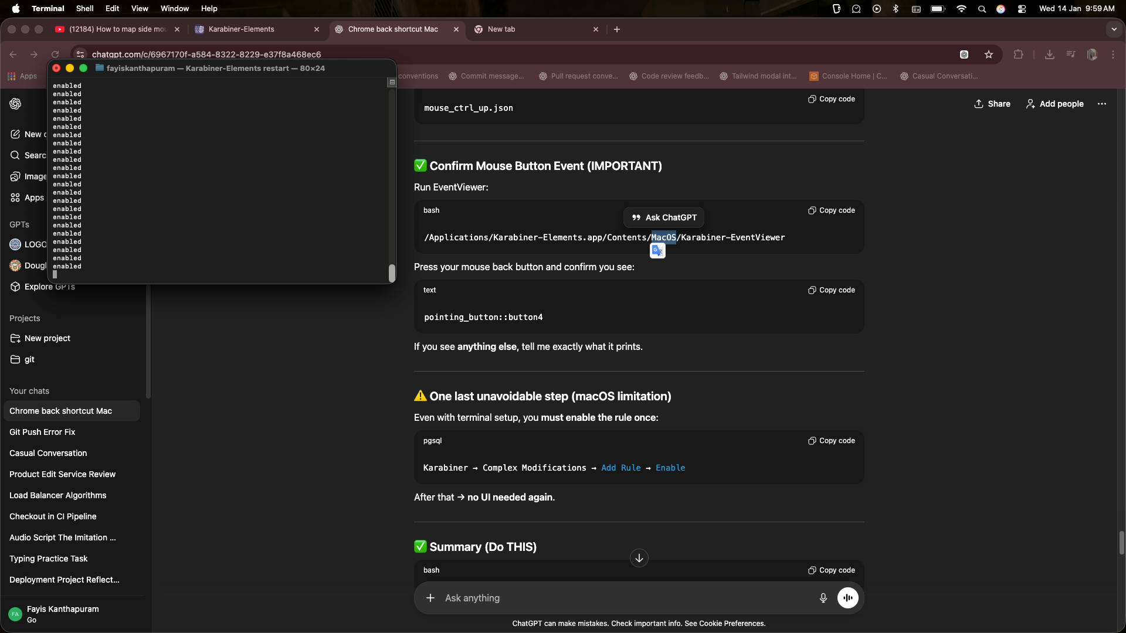Open Git Push Error Fix chat
This screenshot has height=633, width=1126.
(x=42, y=432)
